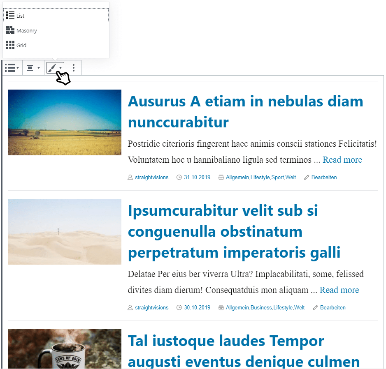
Task: Open post titled Tal iustoque laudes Tempor
Action: (244, 351)
